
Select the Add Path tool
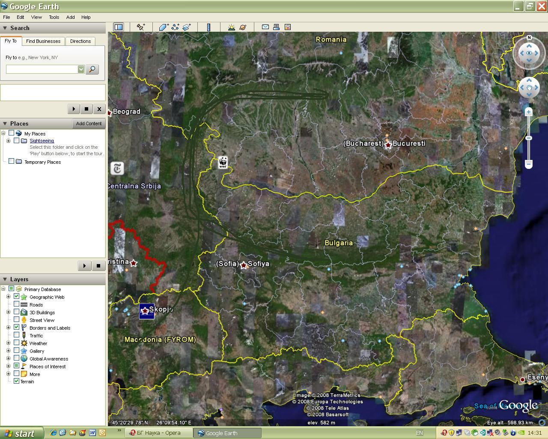coord(175,27)
